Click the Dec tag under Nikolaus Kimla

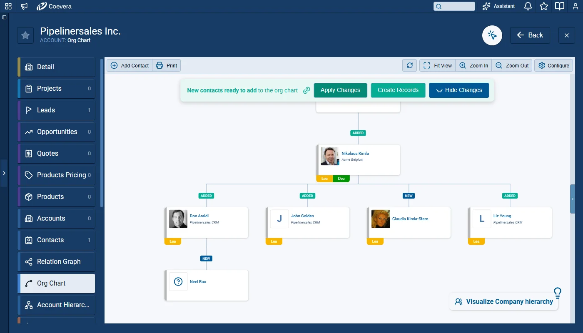pos(341,179)
